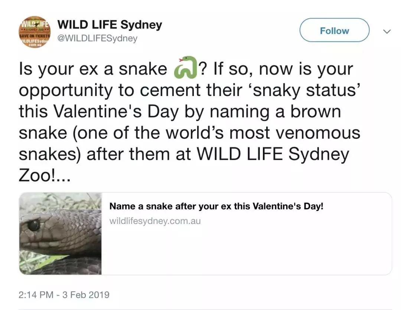Click the card title "Name a snake after your ex"
Image resolution: width=401 pixels, height=310 pixels.
[216, 207]
